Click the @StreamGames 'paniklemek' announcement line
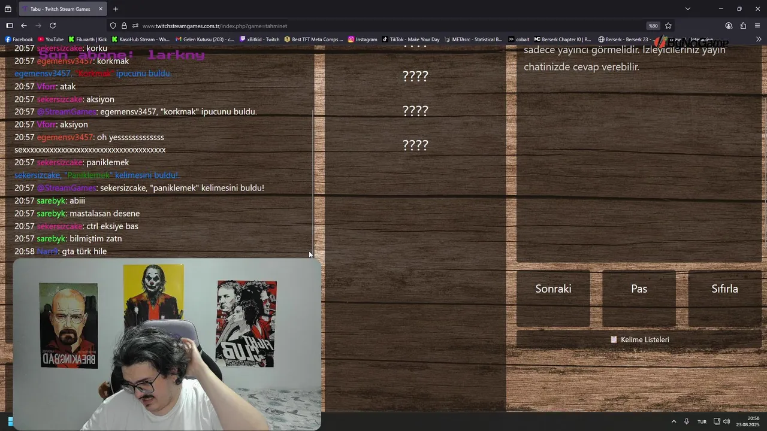The height and width of the screenshot is (431, 767). (x=139, y=188)
